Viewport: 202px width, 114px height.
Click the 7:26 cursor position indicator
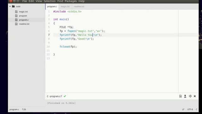(x=24, y=110)
